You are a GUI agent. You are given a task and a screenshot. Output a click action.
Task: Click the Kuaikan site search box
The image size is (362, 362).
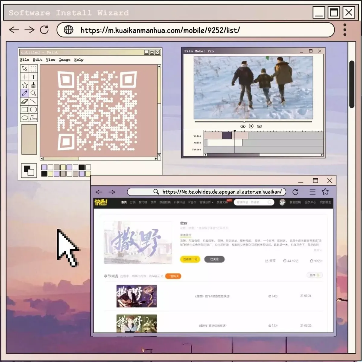pos(254,202)
